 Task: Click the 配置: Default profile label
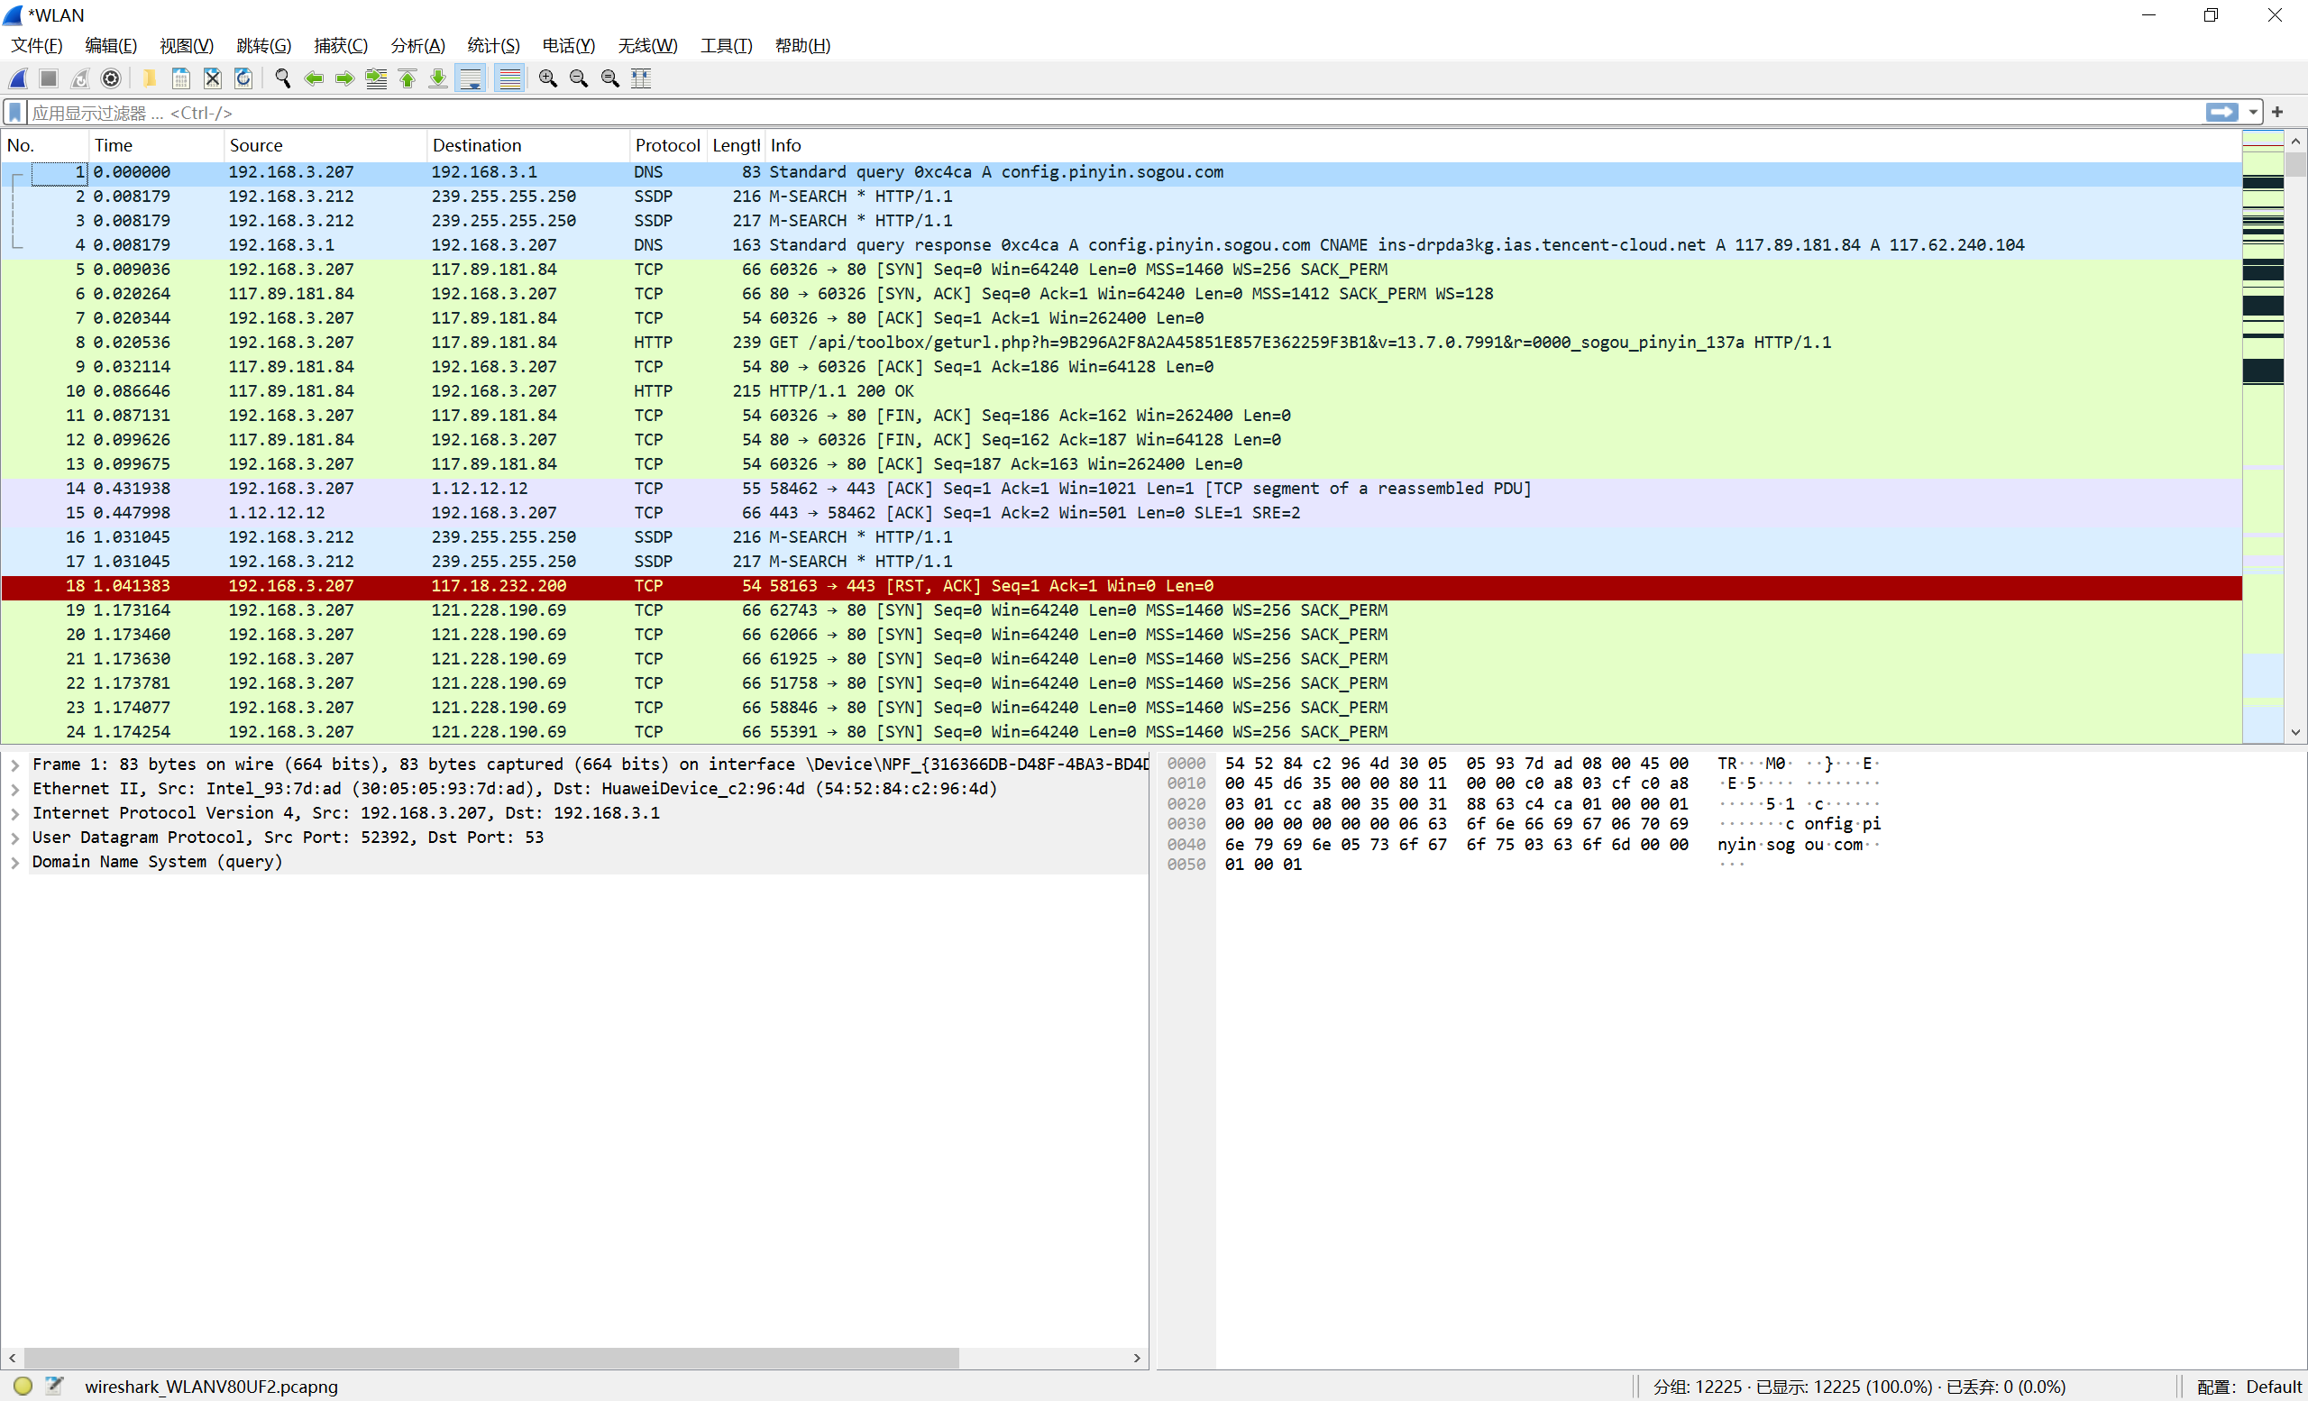tap(2249, 1387)
